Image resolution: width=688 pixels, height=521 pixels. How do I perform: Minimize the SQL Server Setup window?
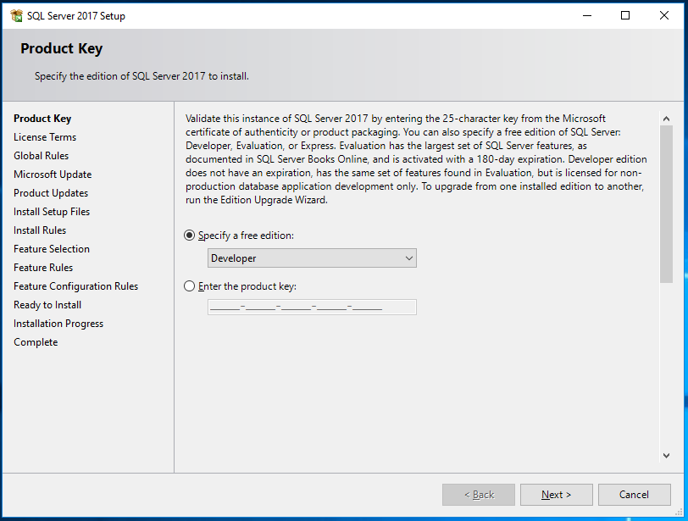[586, 15]
